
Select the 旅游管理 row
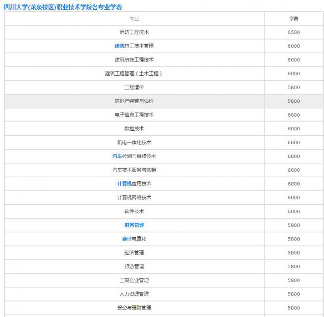[134, 266]
